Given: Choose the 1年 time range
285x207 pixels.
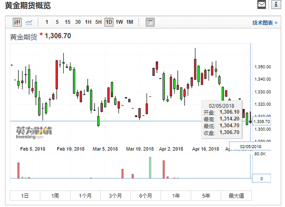Looking at the screenshot, I should click(176, 196).
